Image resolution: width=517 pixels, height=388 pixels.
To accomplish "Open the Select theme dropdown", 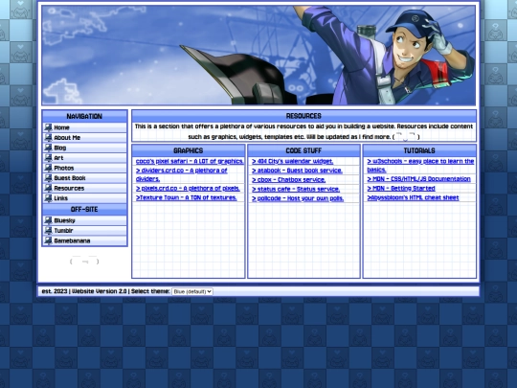I will [192, 291].
